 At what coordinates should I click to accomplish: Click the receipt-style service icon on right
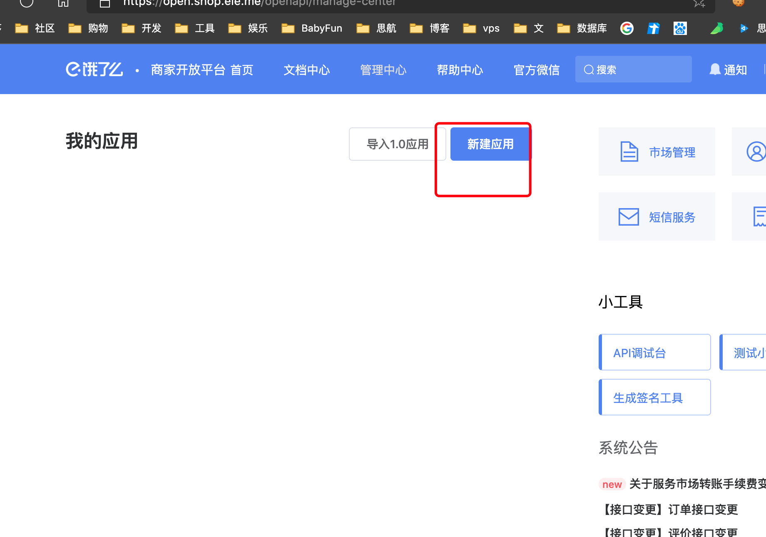coord(759,216)
